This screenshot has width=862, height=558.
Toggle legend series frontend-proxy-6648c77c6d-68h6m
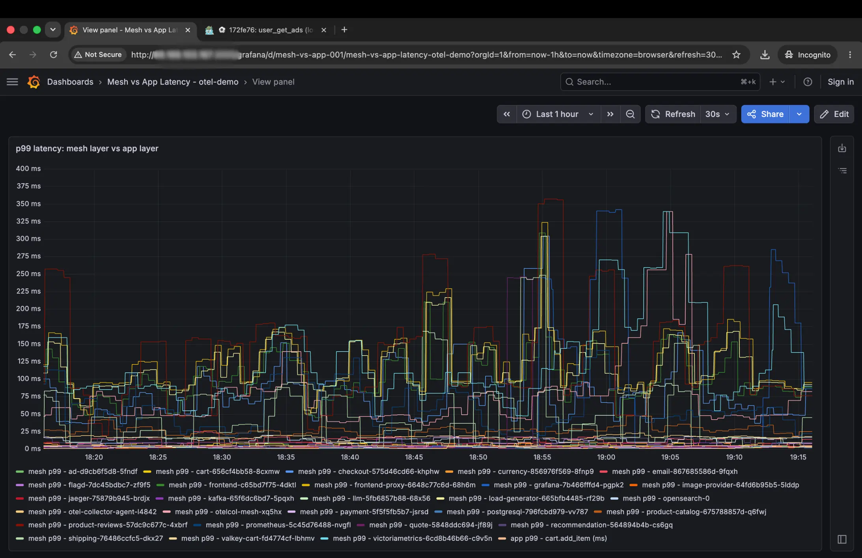point(395,485)
